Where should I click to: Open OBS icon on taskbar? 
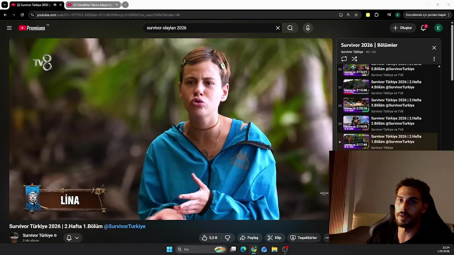click(285, 249)
